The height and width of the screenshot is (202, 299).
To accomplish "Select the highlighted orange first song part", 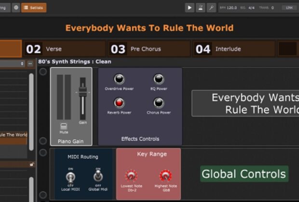I will (x=11, y=49).
